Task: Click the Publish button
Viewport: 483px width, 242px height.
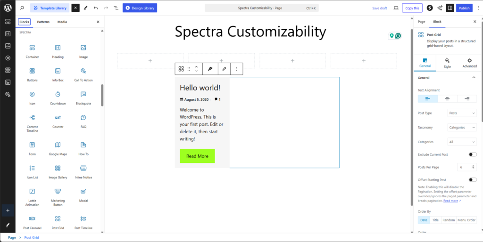Action: [464, 8]
